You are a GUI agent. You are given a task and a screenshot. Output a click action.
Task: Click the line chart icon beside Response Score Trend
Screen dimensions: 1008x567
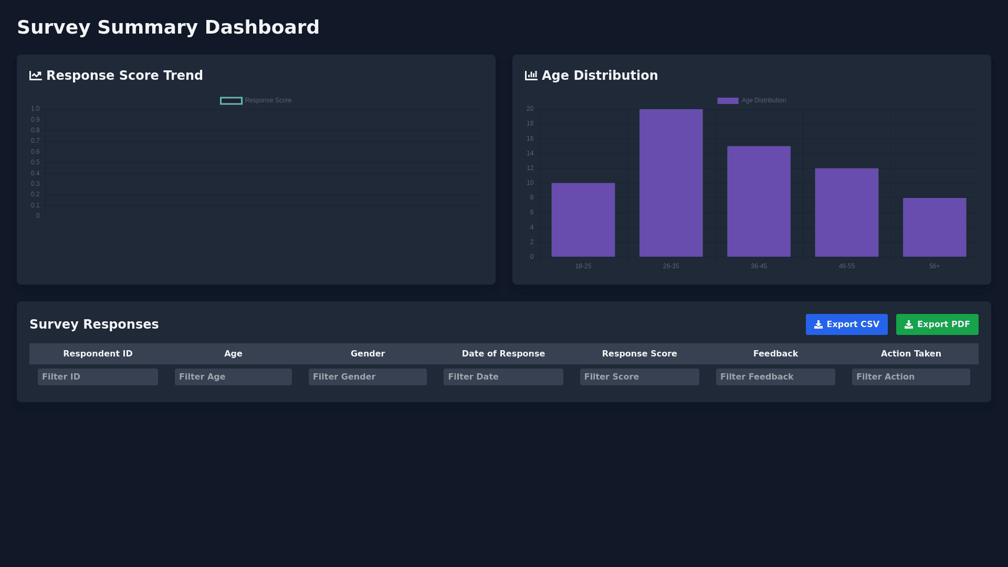[35, 75]
